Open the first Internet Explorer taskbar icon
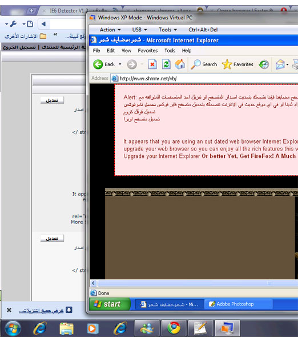Viewport: 298px width, 342px height. click(x=40, y=328)
